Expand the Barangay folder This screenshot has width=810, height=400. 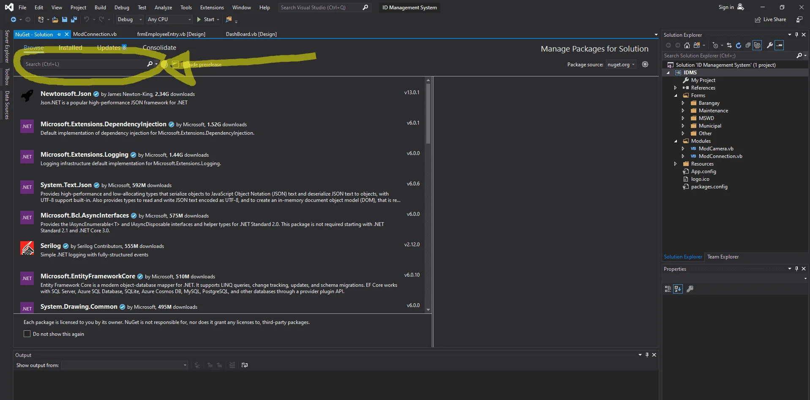click(683, 103)
